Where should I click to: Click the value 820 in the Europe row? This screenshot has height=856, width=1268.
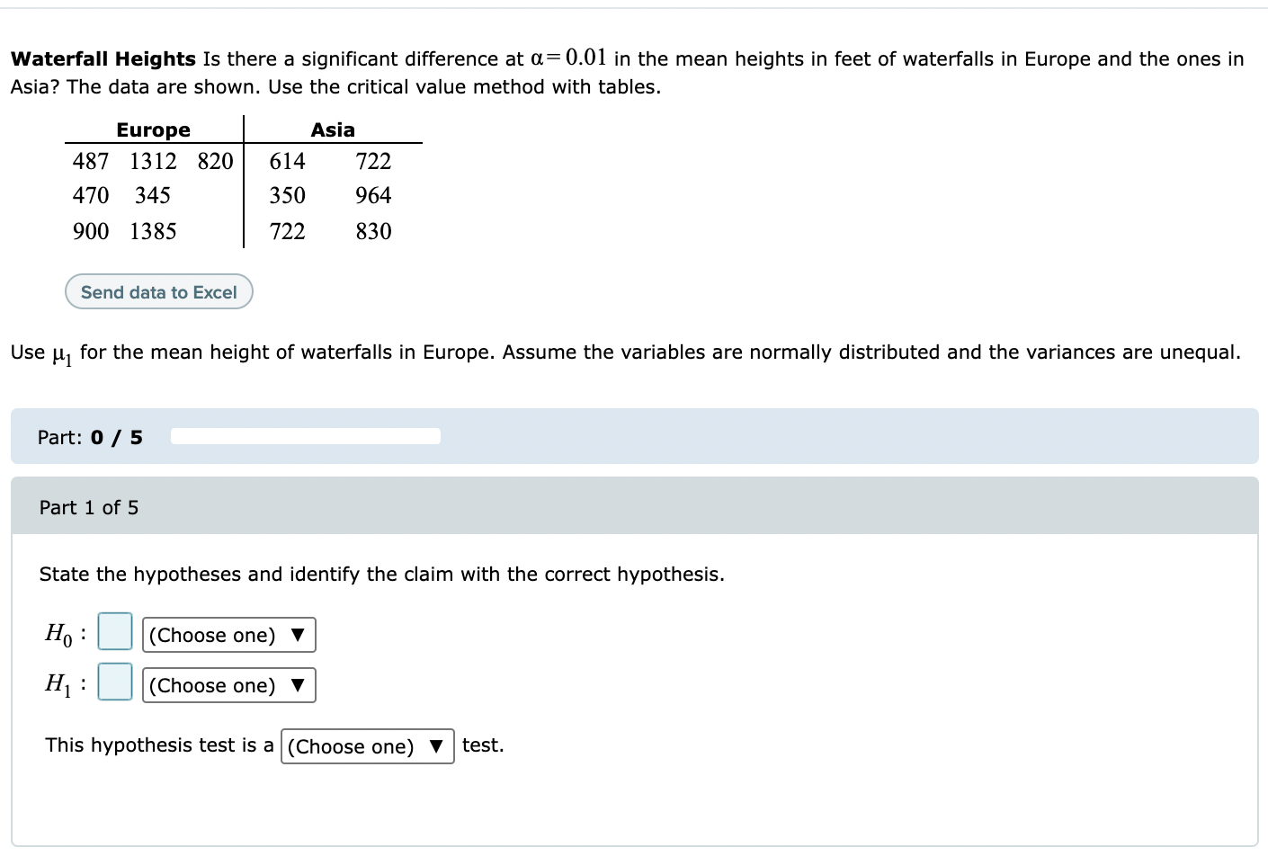215,162
